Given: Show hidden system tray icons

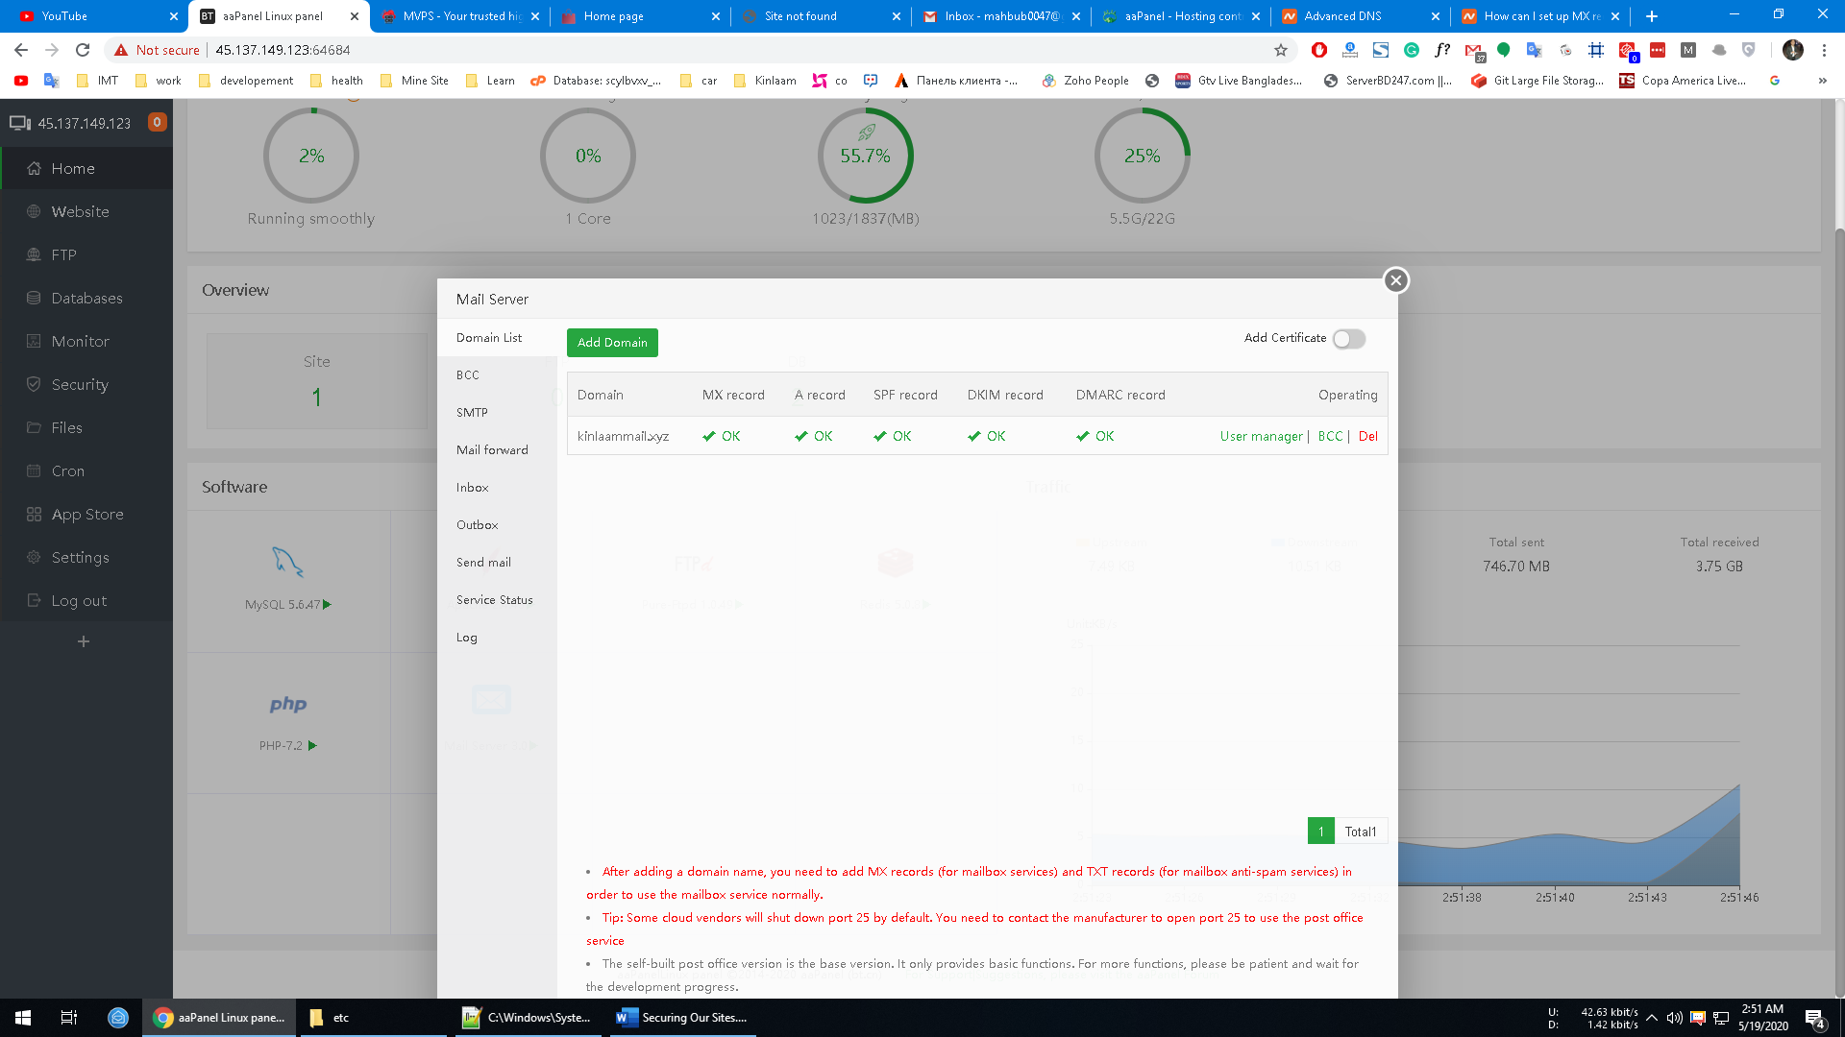Looking at the screenshot, I should pyautogui.click(x=1651, y=1018).
